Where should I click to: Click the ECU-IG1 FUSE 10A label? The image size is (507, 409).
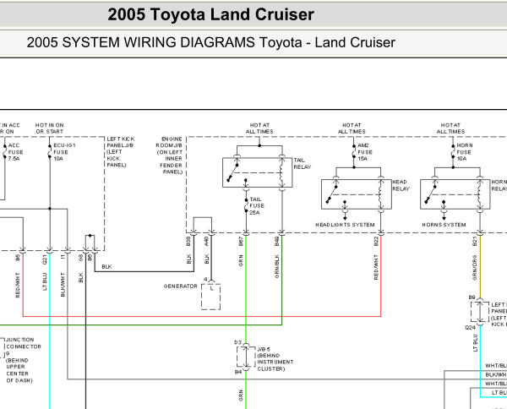point(64,152)
